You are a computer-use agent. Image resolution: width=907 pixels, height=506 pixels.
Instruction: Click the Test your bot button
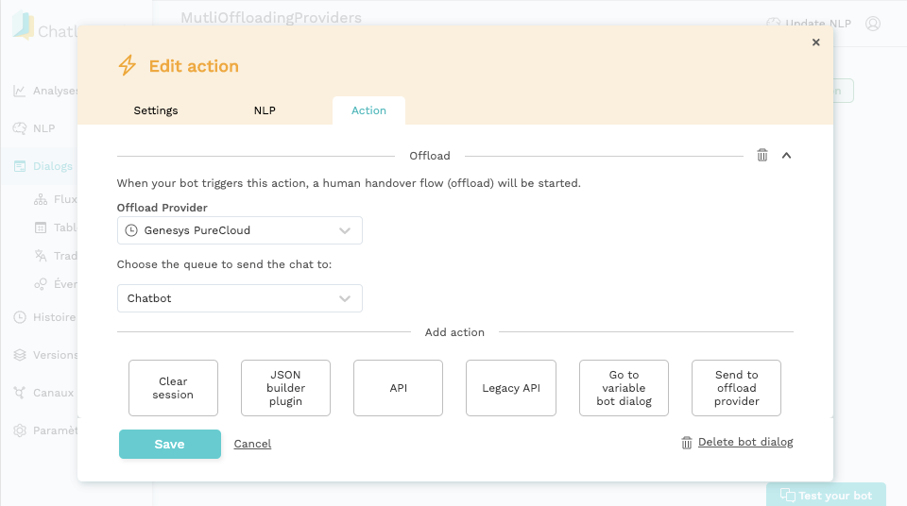(x=826, y=495)
